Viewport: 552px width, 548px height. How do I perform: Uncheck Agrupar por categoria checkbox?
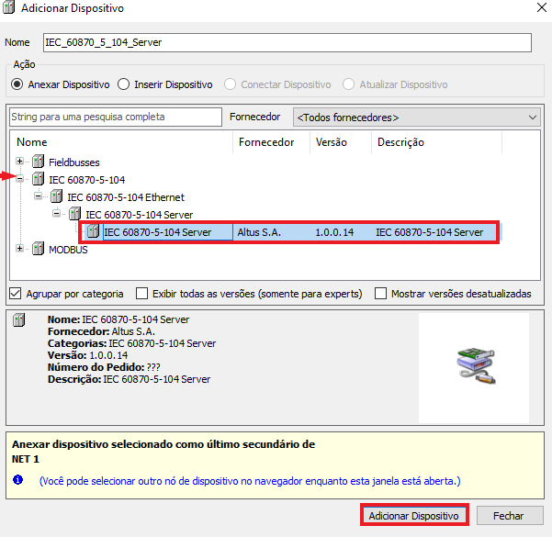(16, 294)
